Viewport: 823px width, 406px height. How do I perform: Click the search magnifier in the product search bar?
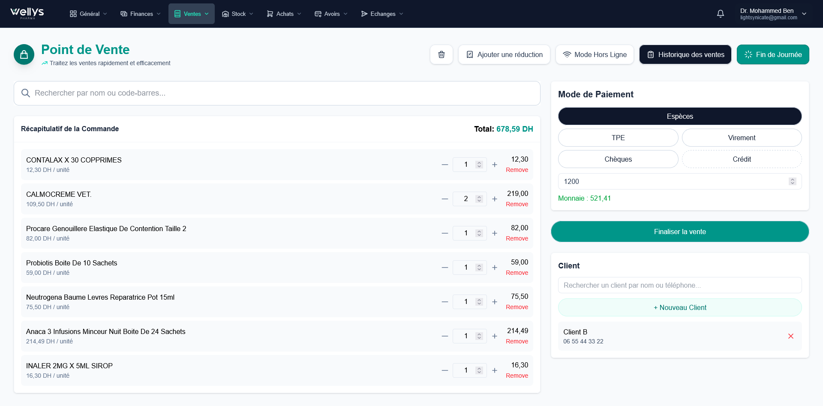point(26,93)
